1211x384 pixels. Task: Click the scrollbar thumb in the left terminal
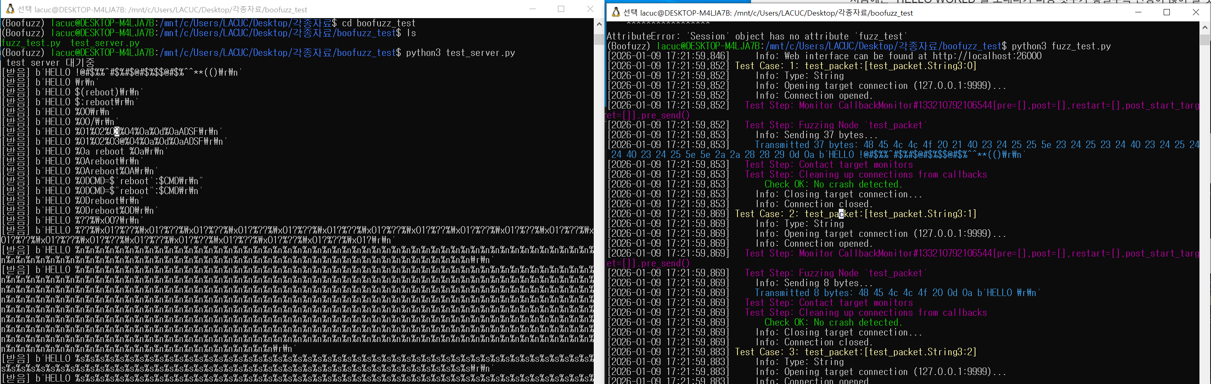(x=599, y=39)
